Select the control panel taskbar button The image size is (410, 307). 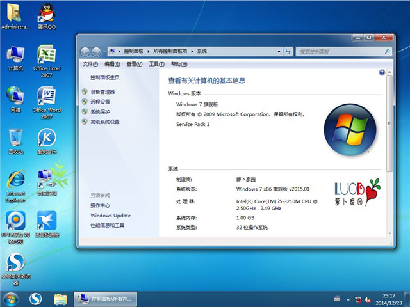(x=106, y=299)
